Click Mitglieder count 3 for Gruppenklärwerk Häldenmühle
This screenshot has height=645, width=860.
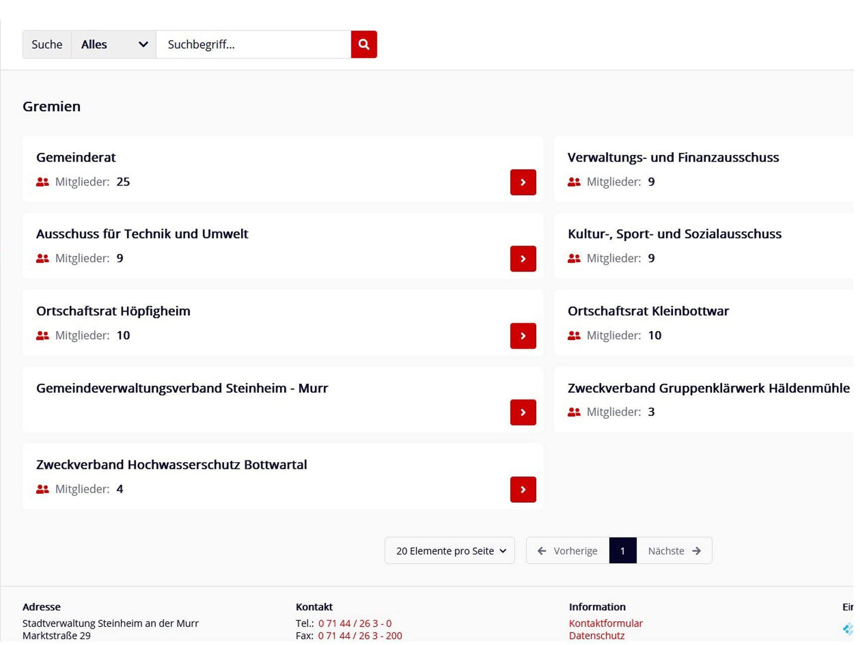(651, 412)
